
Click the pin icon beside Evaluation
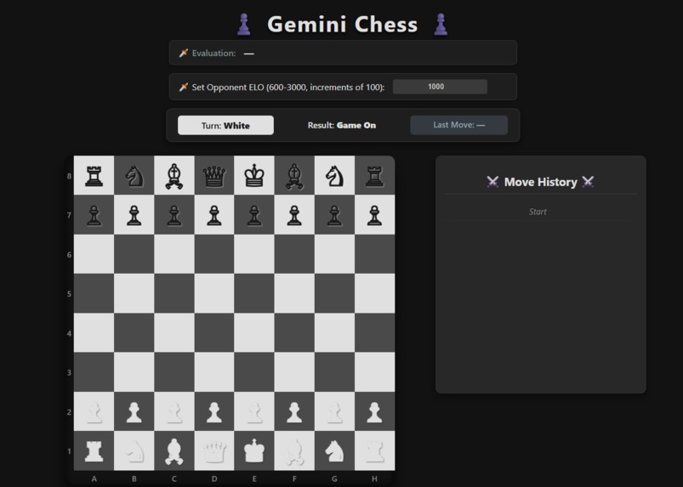click(x=184, y=53)
